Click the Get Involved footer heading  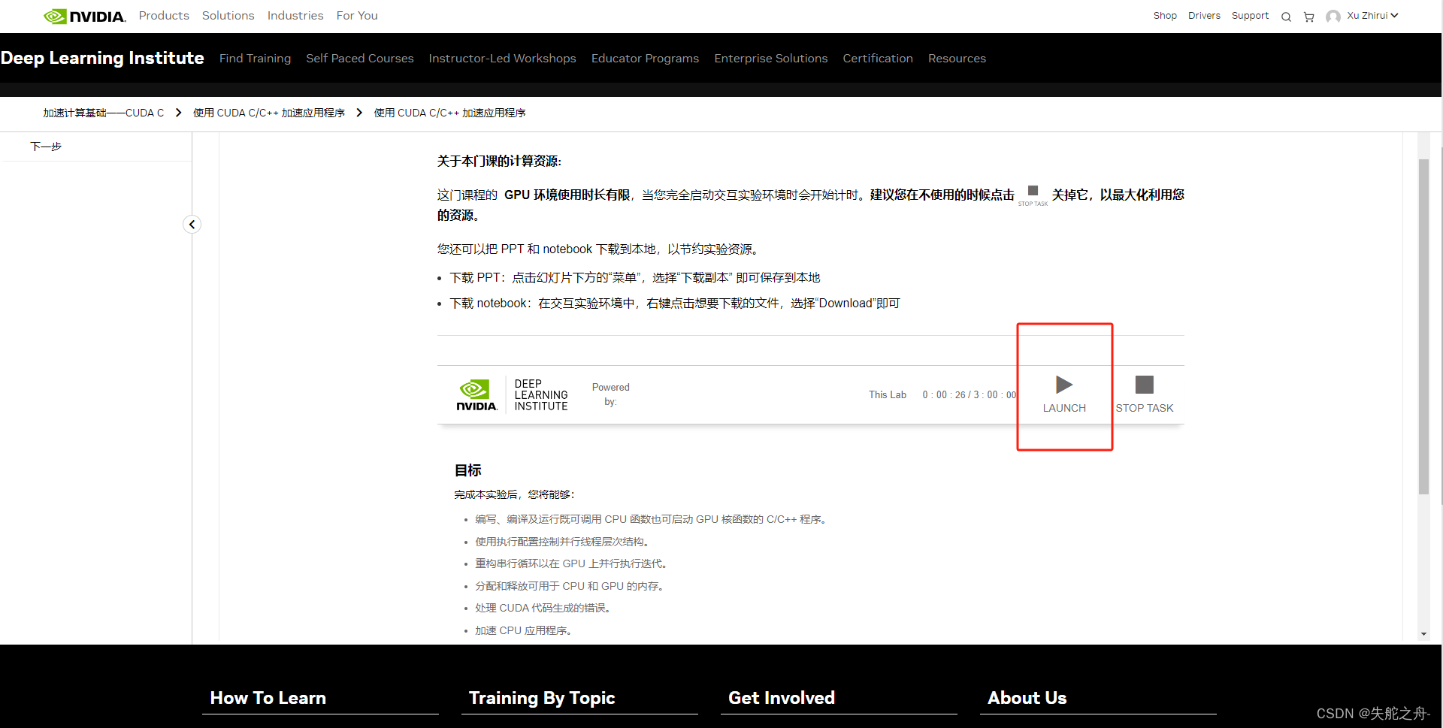pos(782,698)
